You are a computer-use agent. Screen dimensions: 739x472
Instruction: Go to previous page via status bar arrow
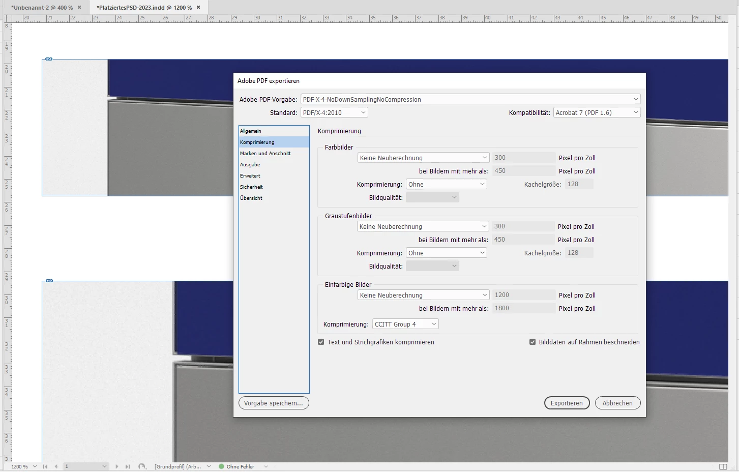pyautogui.click(x=56, y=466)
